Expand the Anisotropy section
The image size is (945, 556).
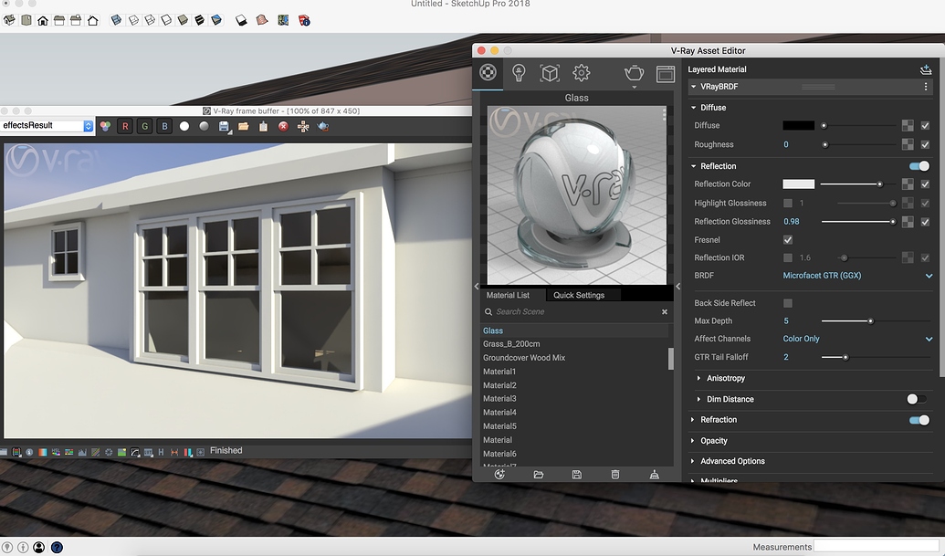pyautogui.click(x=726, y=378)
